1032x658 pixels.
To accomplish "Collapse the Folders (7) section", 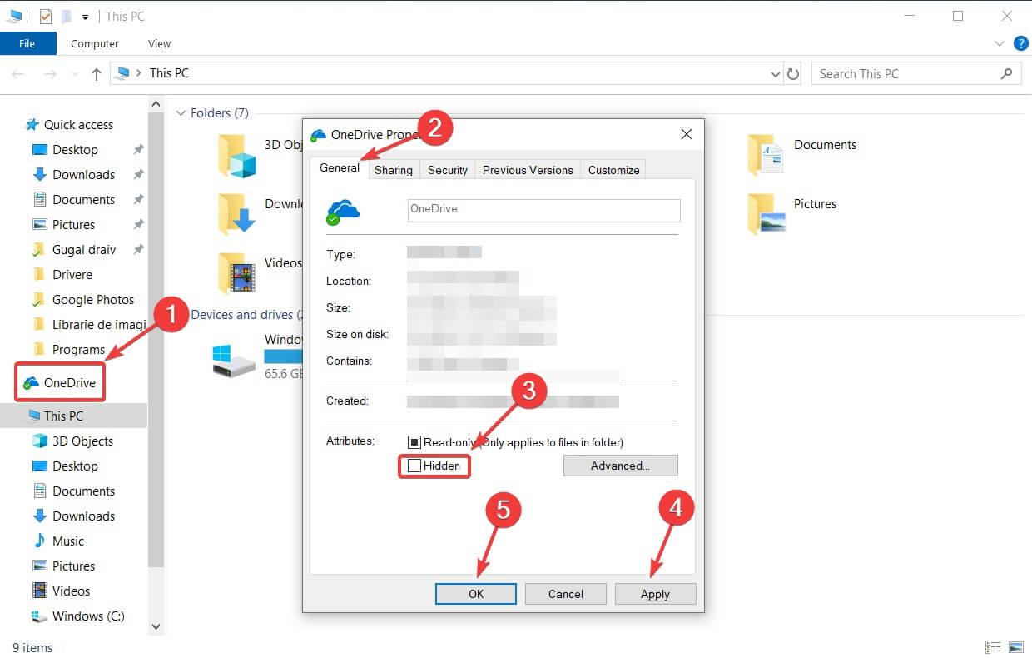I will pyautogui.click(x=181, y=112).
